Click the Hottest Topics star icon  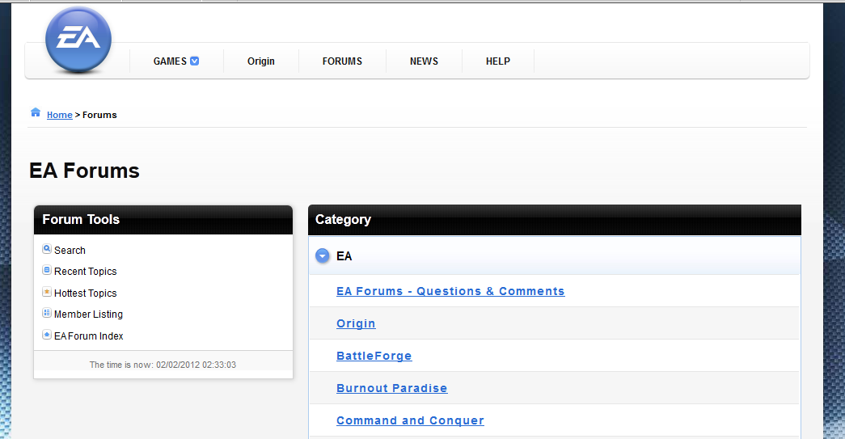click(47, 291)
